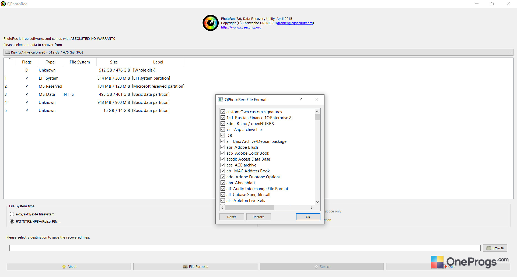Sort partitions by Type column header
517x277 pixels.
50,62
